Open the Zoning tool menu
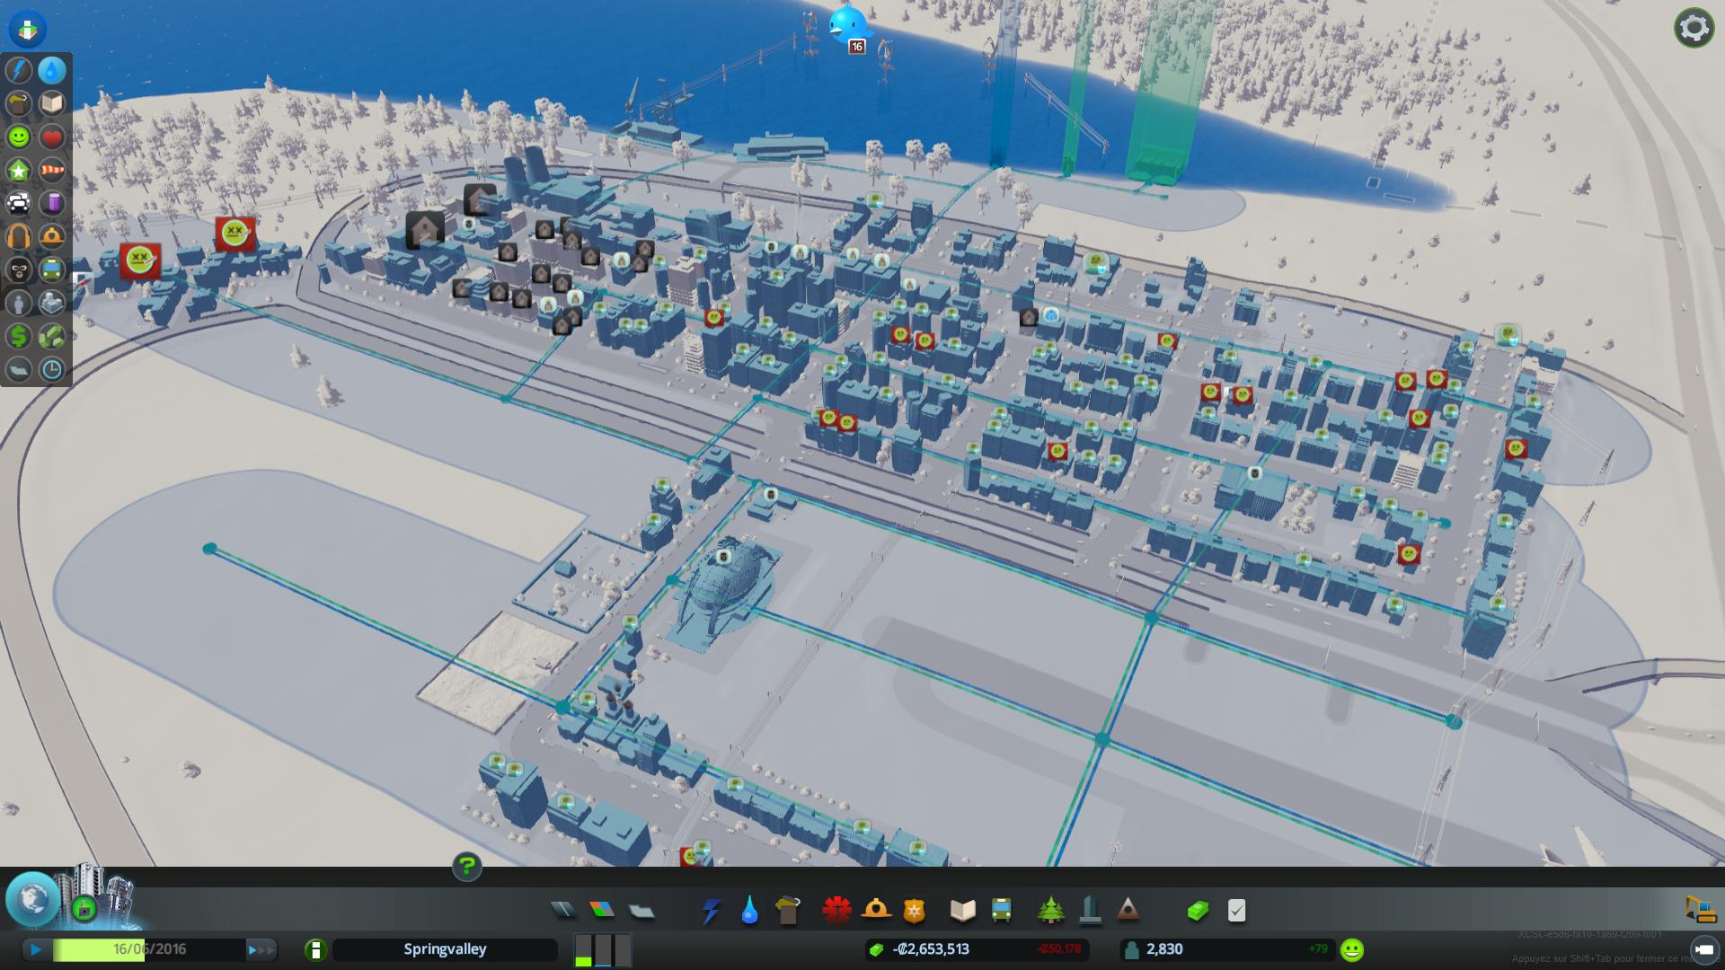Viewport: 1725px width, 970px height. 602,911
